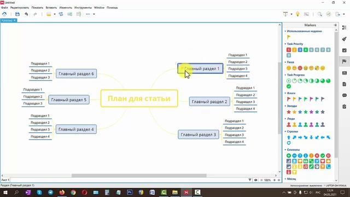Viewport: 350px width, 197px height.
Task: Click the share icon in the top-right toolbar
Action: pos(329,14)
